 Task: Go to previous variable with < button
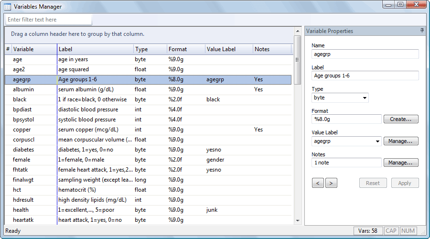318,183
